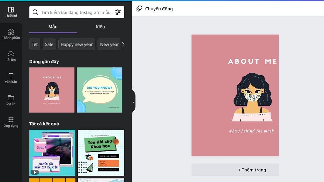Select the Sale category chip

click(x=49, y=44)
